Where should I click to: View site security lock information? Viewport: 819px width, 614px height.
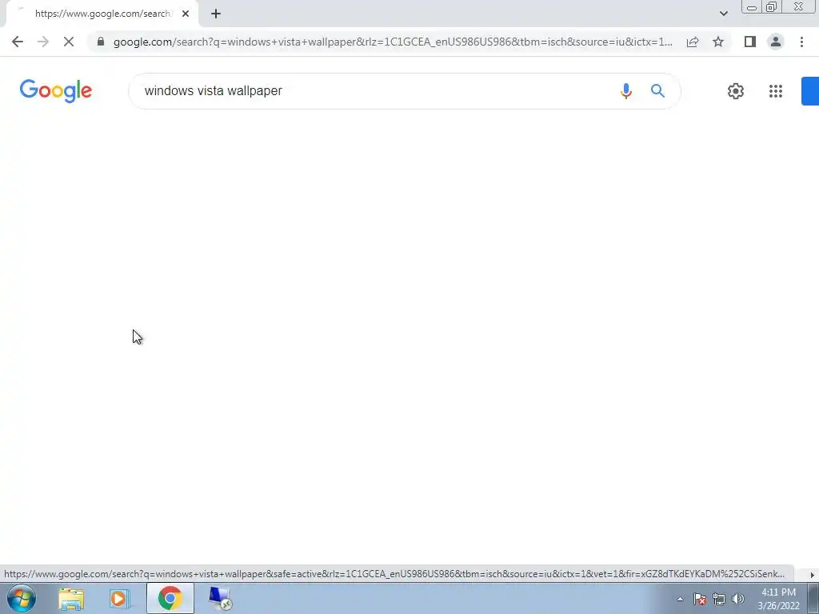[x=101, y=42]
